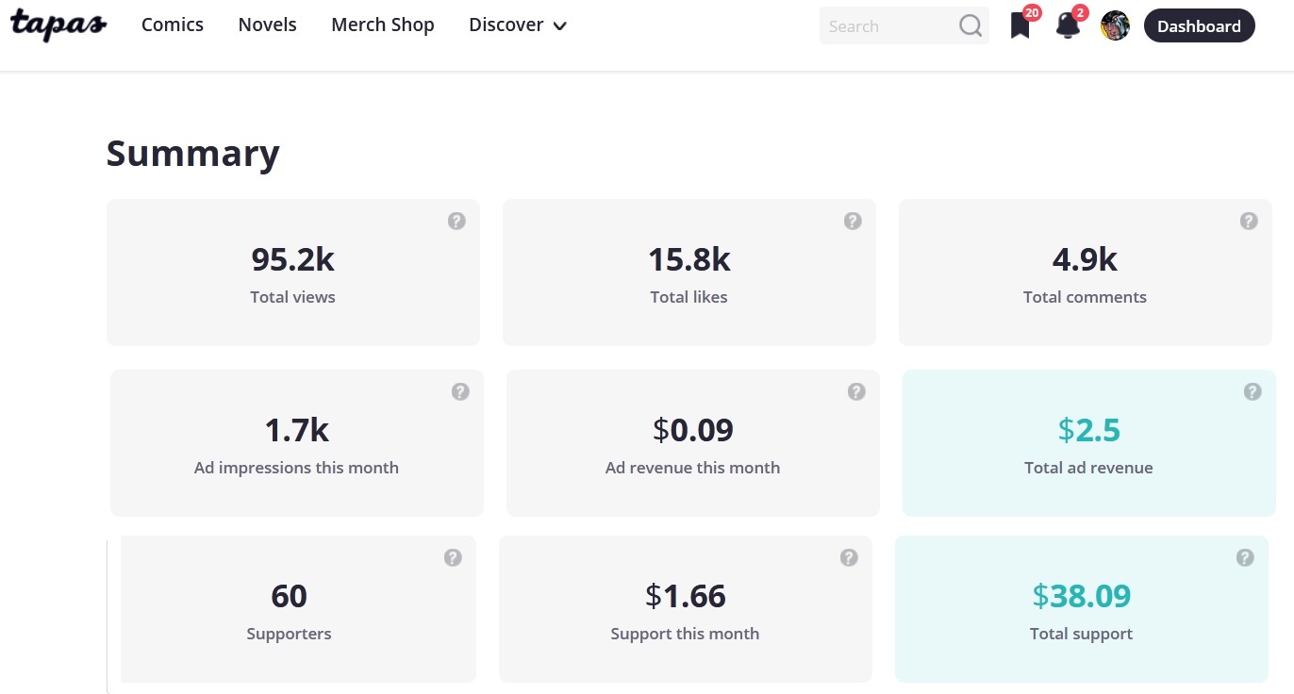This screenshot has height=694, width=1294.
Task: Click help icon on Total support card
Action: point(1245,558)
